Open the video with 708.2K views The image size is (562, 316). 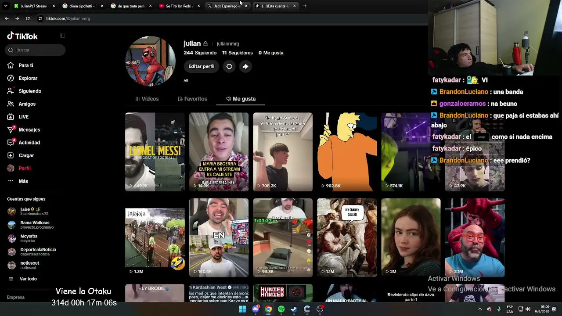tap(283, 152)
